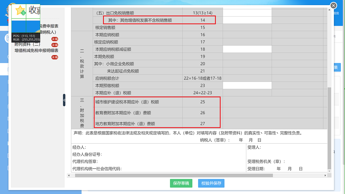Click the horizontal scrollbar right arrow
Image resolution: width=345 pixels, height=194 pixels.
[325, 175]
